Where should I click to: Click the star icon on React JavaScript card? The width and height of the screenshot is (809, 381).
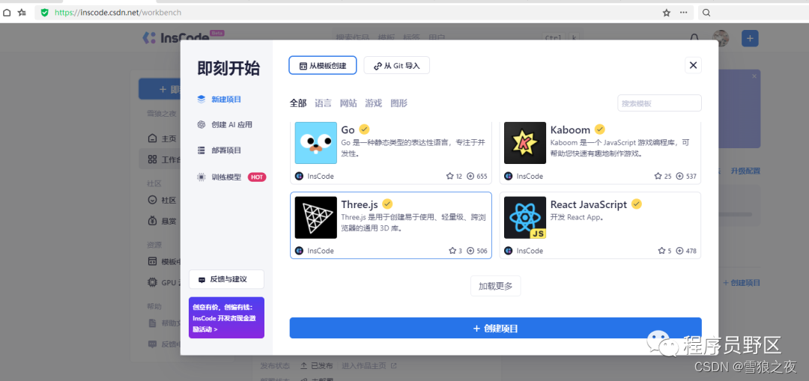pos(661,251)
